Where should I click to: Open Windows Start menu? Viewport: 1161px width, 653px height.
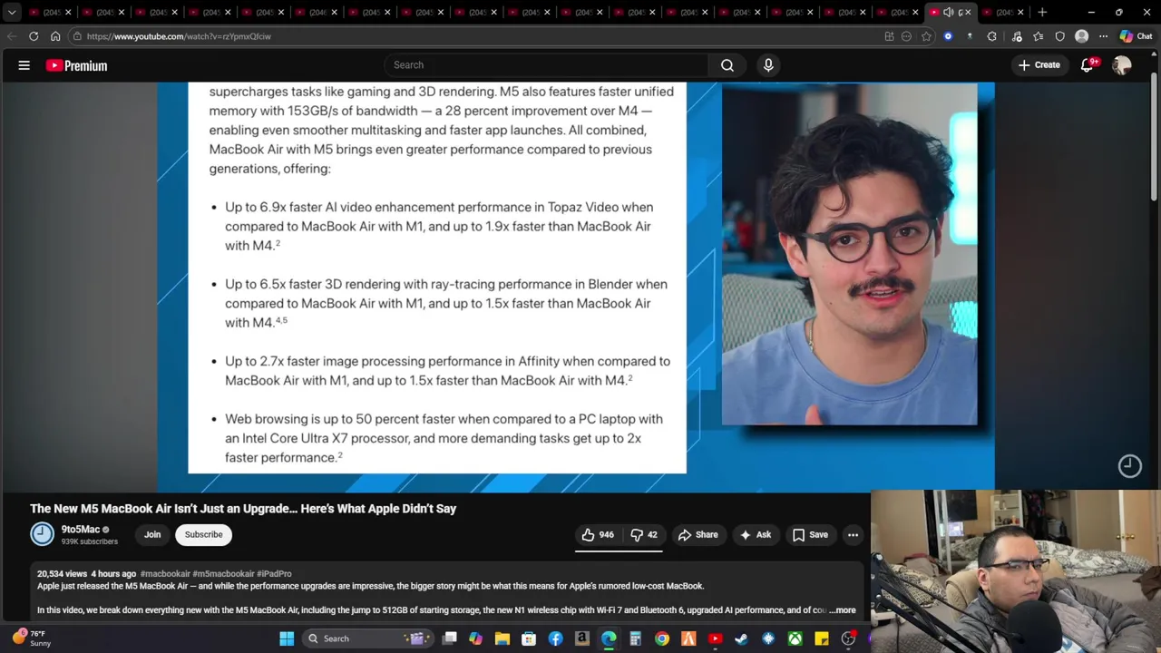(287, 638)
